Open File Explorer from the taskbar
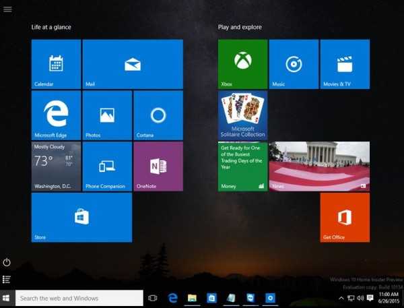This screenshot has width=404, height=308. [x=192, y=298]
